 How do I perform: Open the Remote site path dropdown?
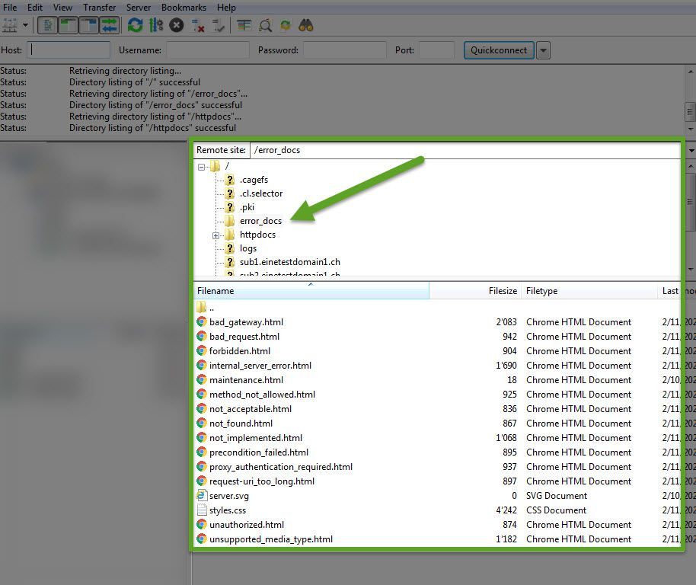tap(691, 151)
